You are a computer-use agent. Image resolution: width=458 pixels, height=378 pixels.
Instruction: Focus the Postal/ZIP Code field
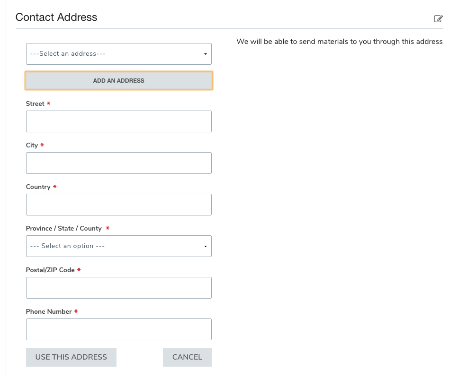pyautogui.click(x=118, y=288)
